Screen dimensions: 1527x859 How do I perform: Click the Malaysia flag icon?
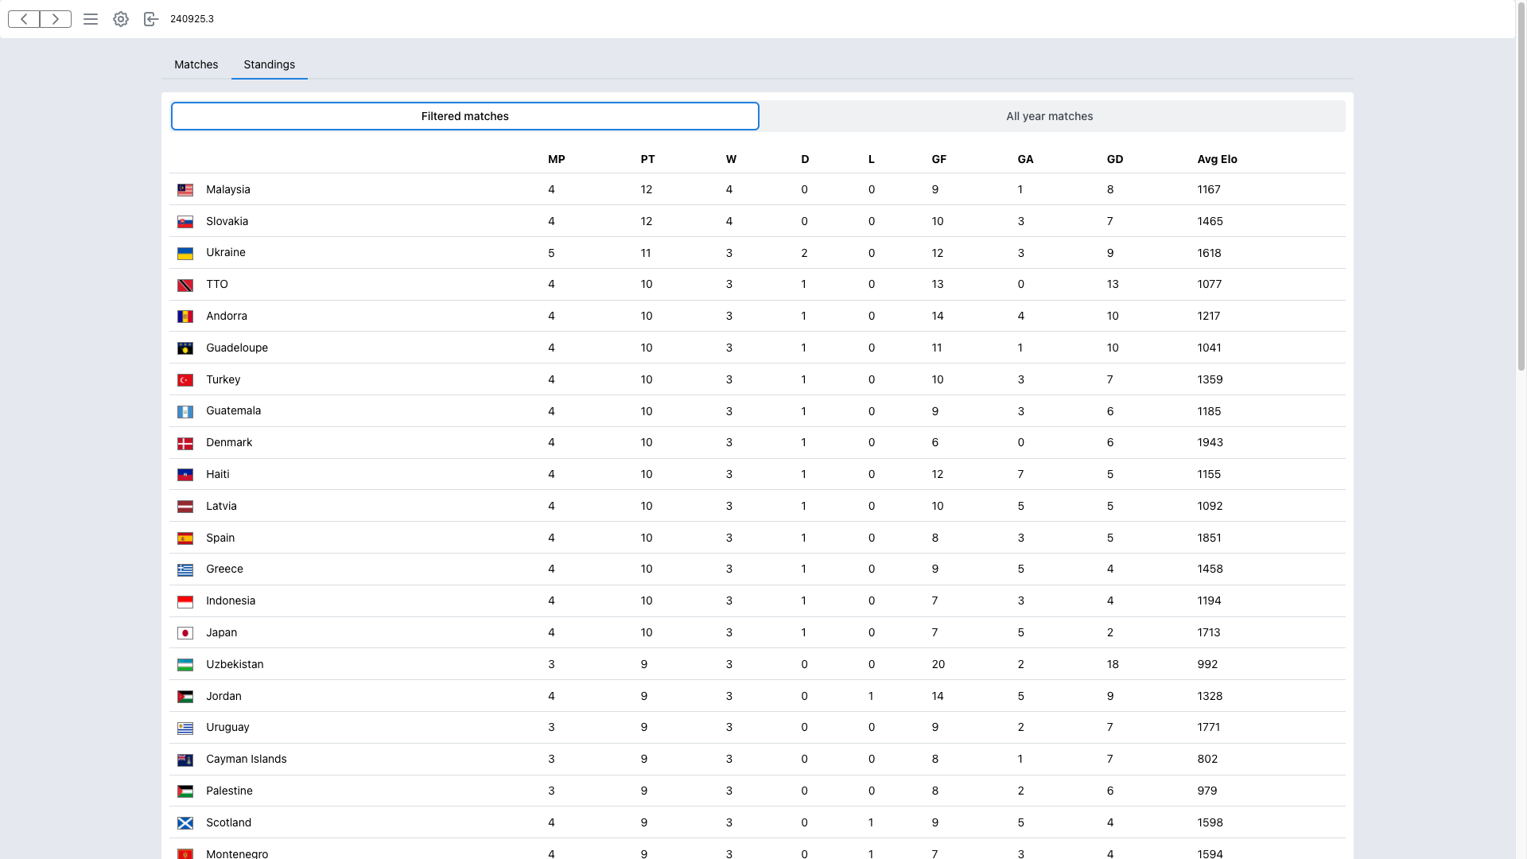[185, 190]
